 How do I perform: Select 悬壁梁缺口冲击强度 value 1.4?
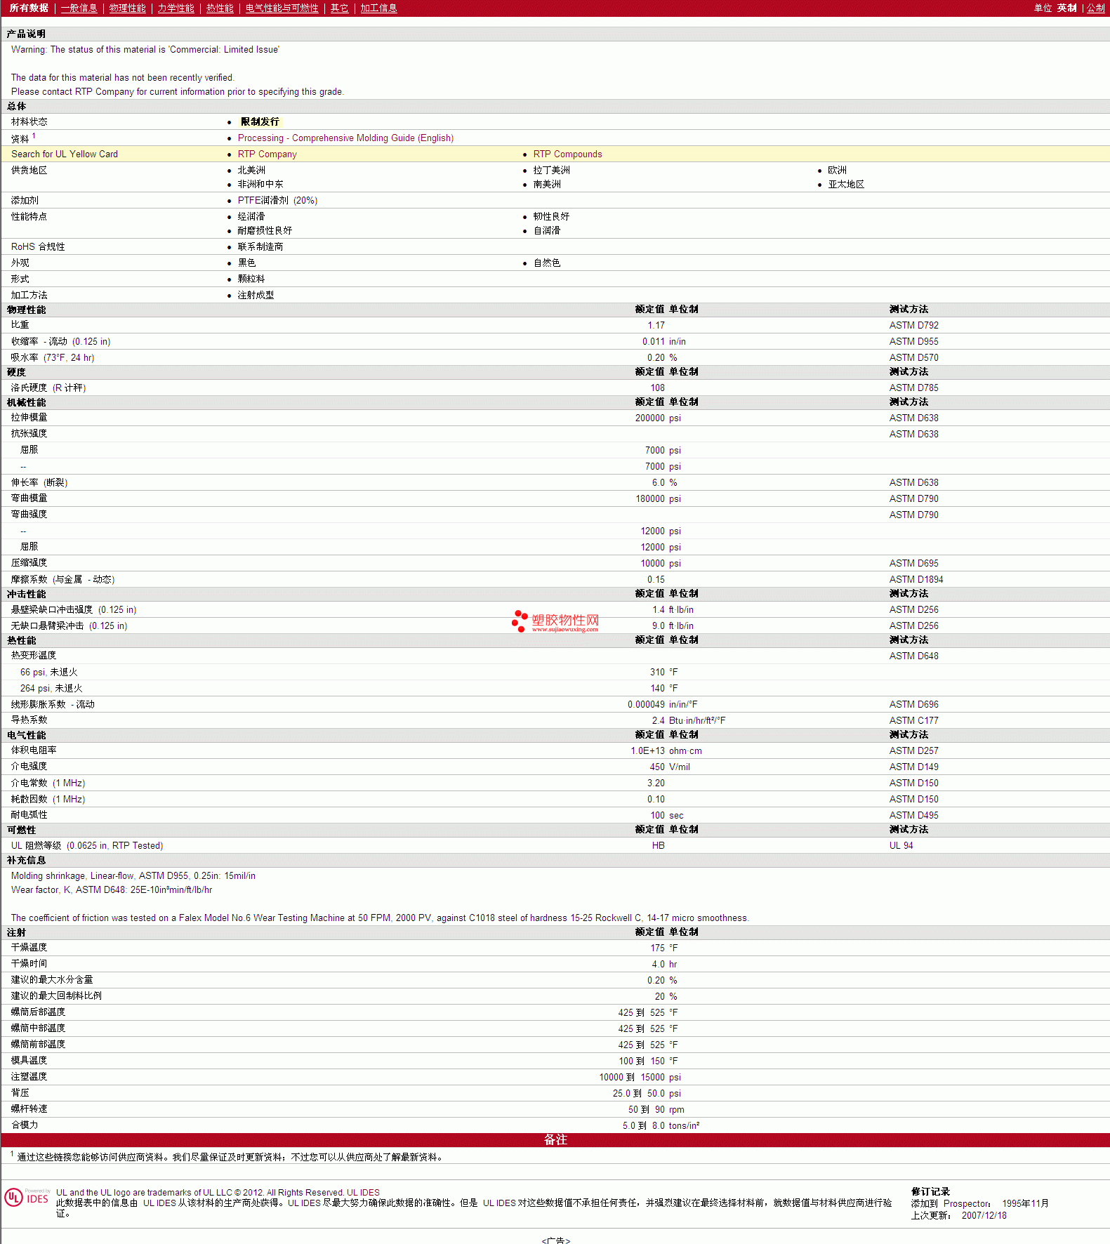pyautogui.click(x=659, y=610)
